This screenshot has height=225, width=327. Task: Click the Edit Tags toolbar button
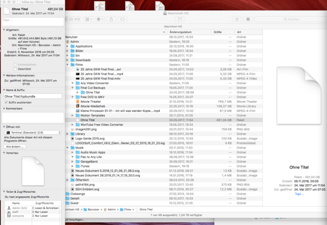click(122, 19)
